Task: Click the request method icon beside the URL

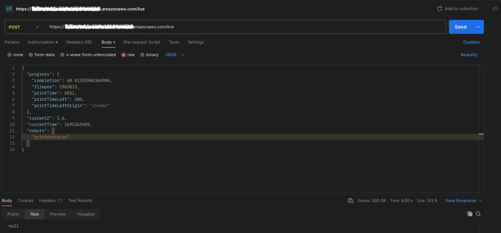Action: (x=8, y=8)
